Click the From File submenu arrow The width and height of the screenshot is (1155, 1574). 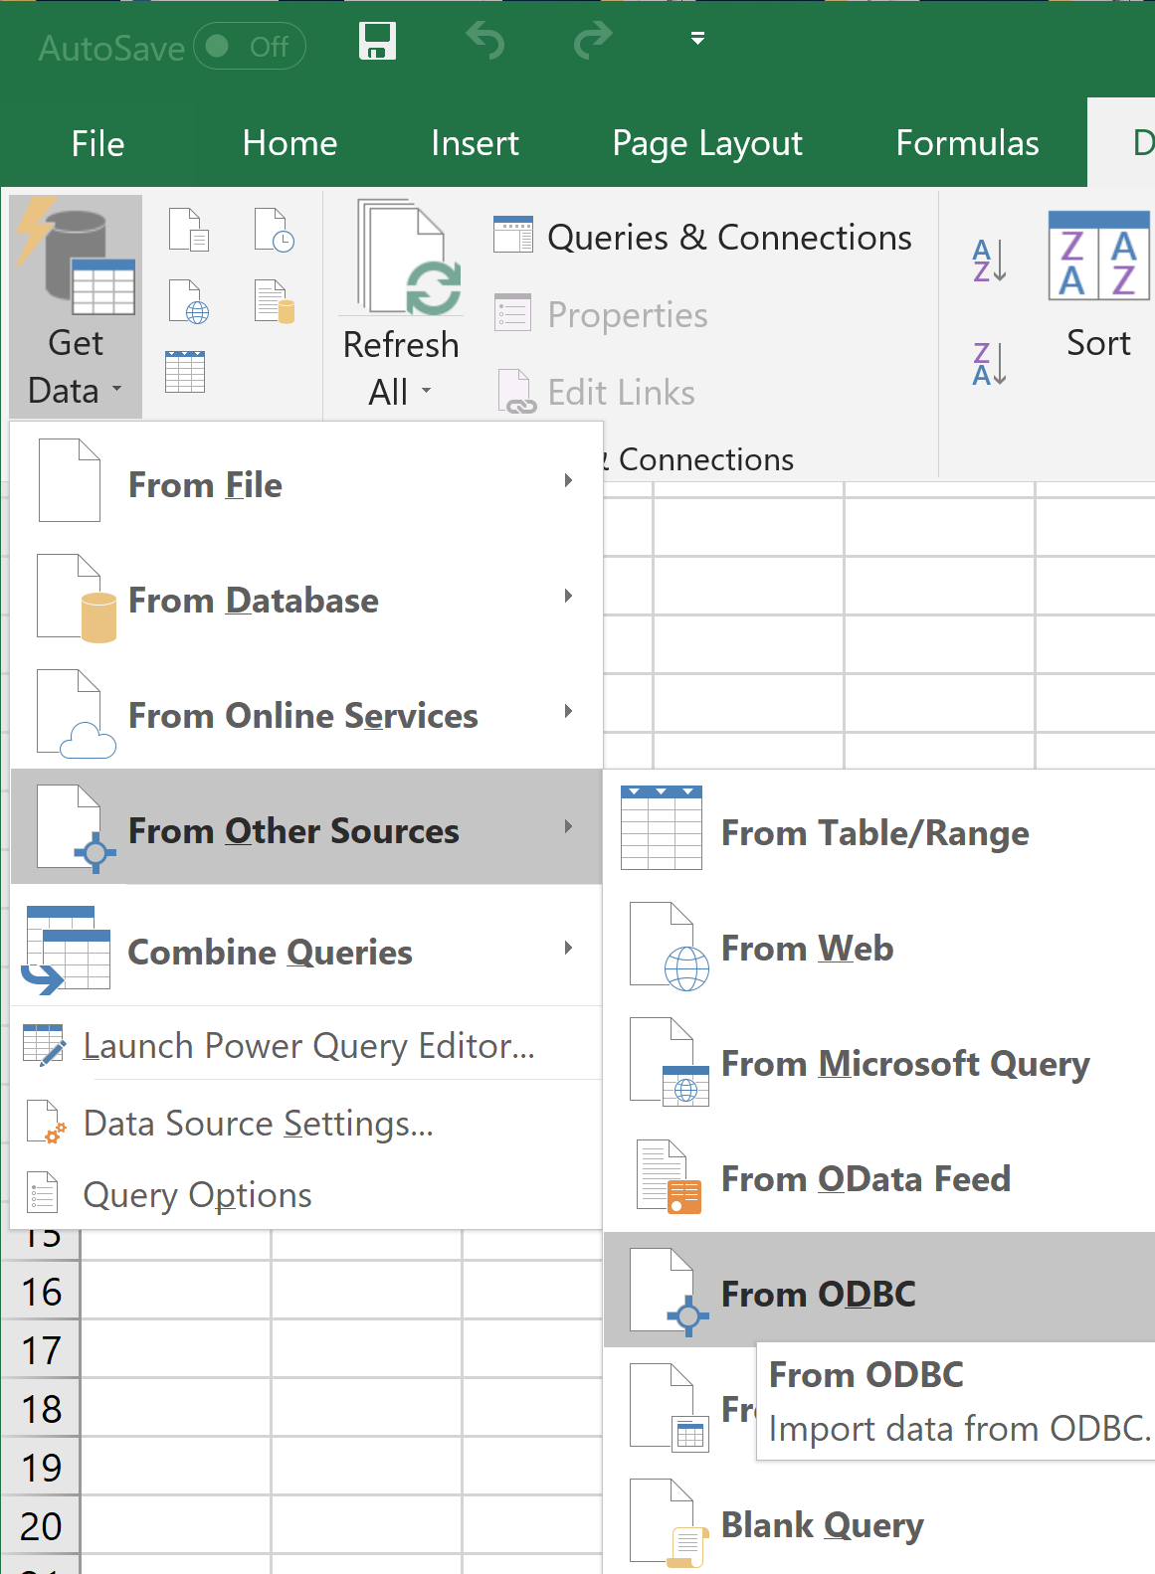tap(568, 481)
